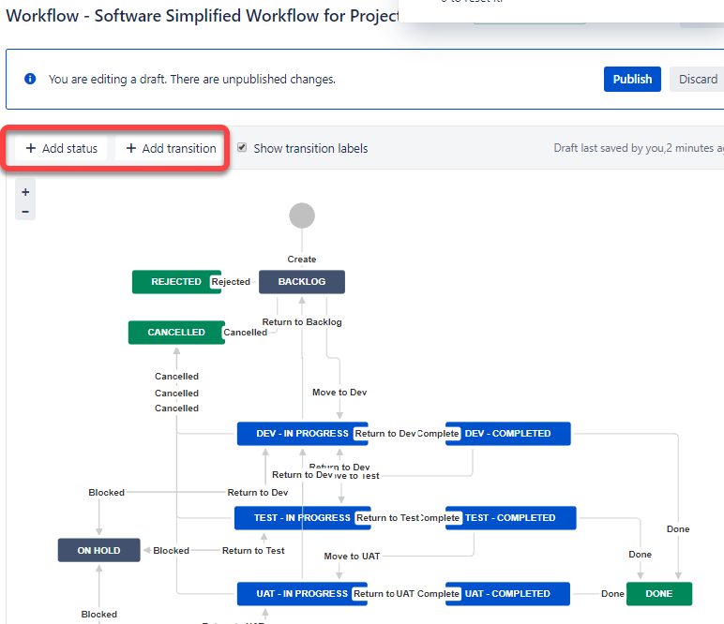Toggle Show transition labels checkbox
724x624 pixels.
point(242,148)
